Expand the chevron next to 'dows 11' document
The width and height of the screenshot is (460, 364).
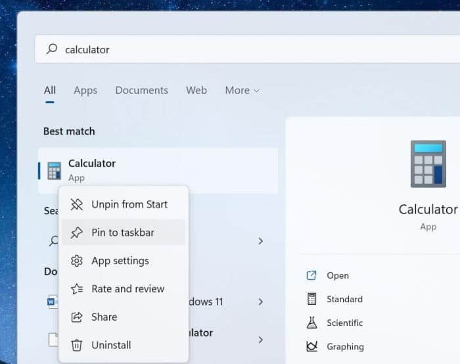coord(260,302)
